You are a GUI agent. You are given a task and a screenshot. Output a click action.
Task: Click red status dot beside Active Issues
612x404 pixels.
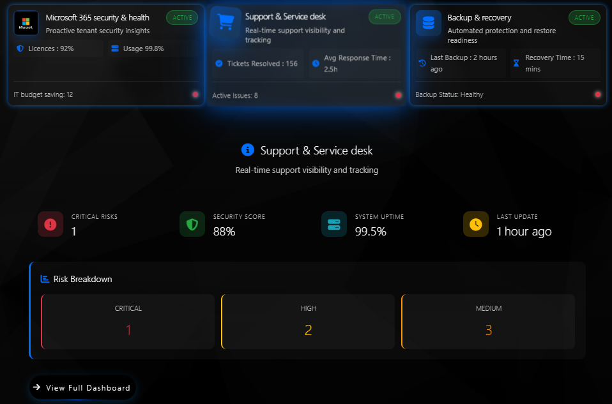(x=398, y=95)
